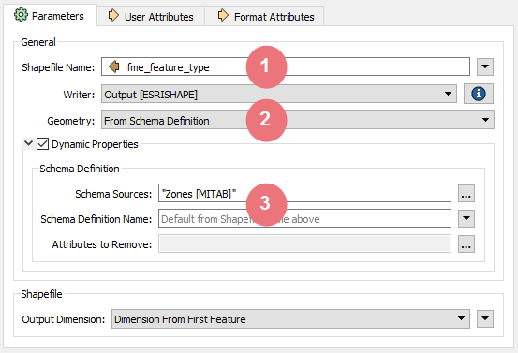Image resolution: width=518 pixels, height=353 pixels.
Task: Open the Writer Output [ESRISHAPE] dropdown
Action: point(279,95)
